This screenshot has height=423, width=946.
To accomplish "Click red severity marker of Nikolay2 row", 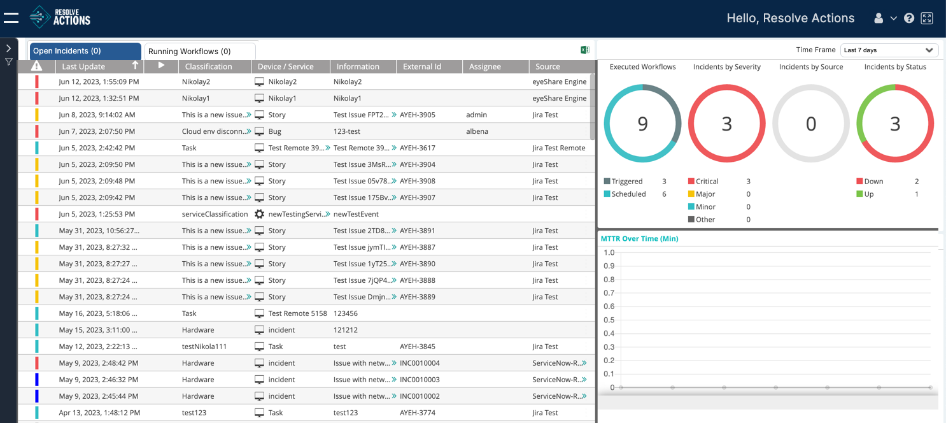I will point(37,82).
